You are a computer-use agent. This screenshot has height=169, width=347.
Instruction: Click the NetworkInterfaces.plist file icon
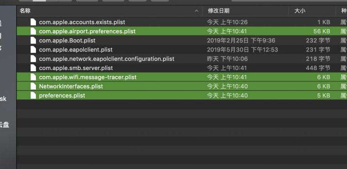[x=33, y=86]
